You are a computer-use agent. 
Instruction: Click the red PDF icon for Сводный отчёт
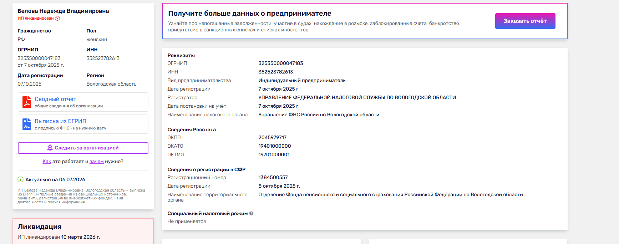27,102
